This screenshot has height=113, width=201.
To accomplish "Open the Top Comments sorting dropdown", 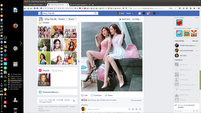I will pos(137,100).
